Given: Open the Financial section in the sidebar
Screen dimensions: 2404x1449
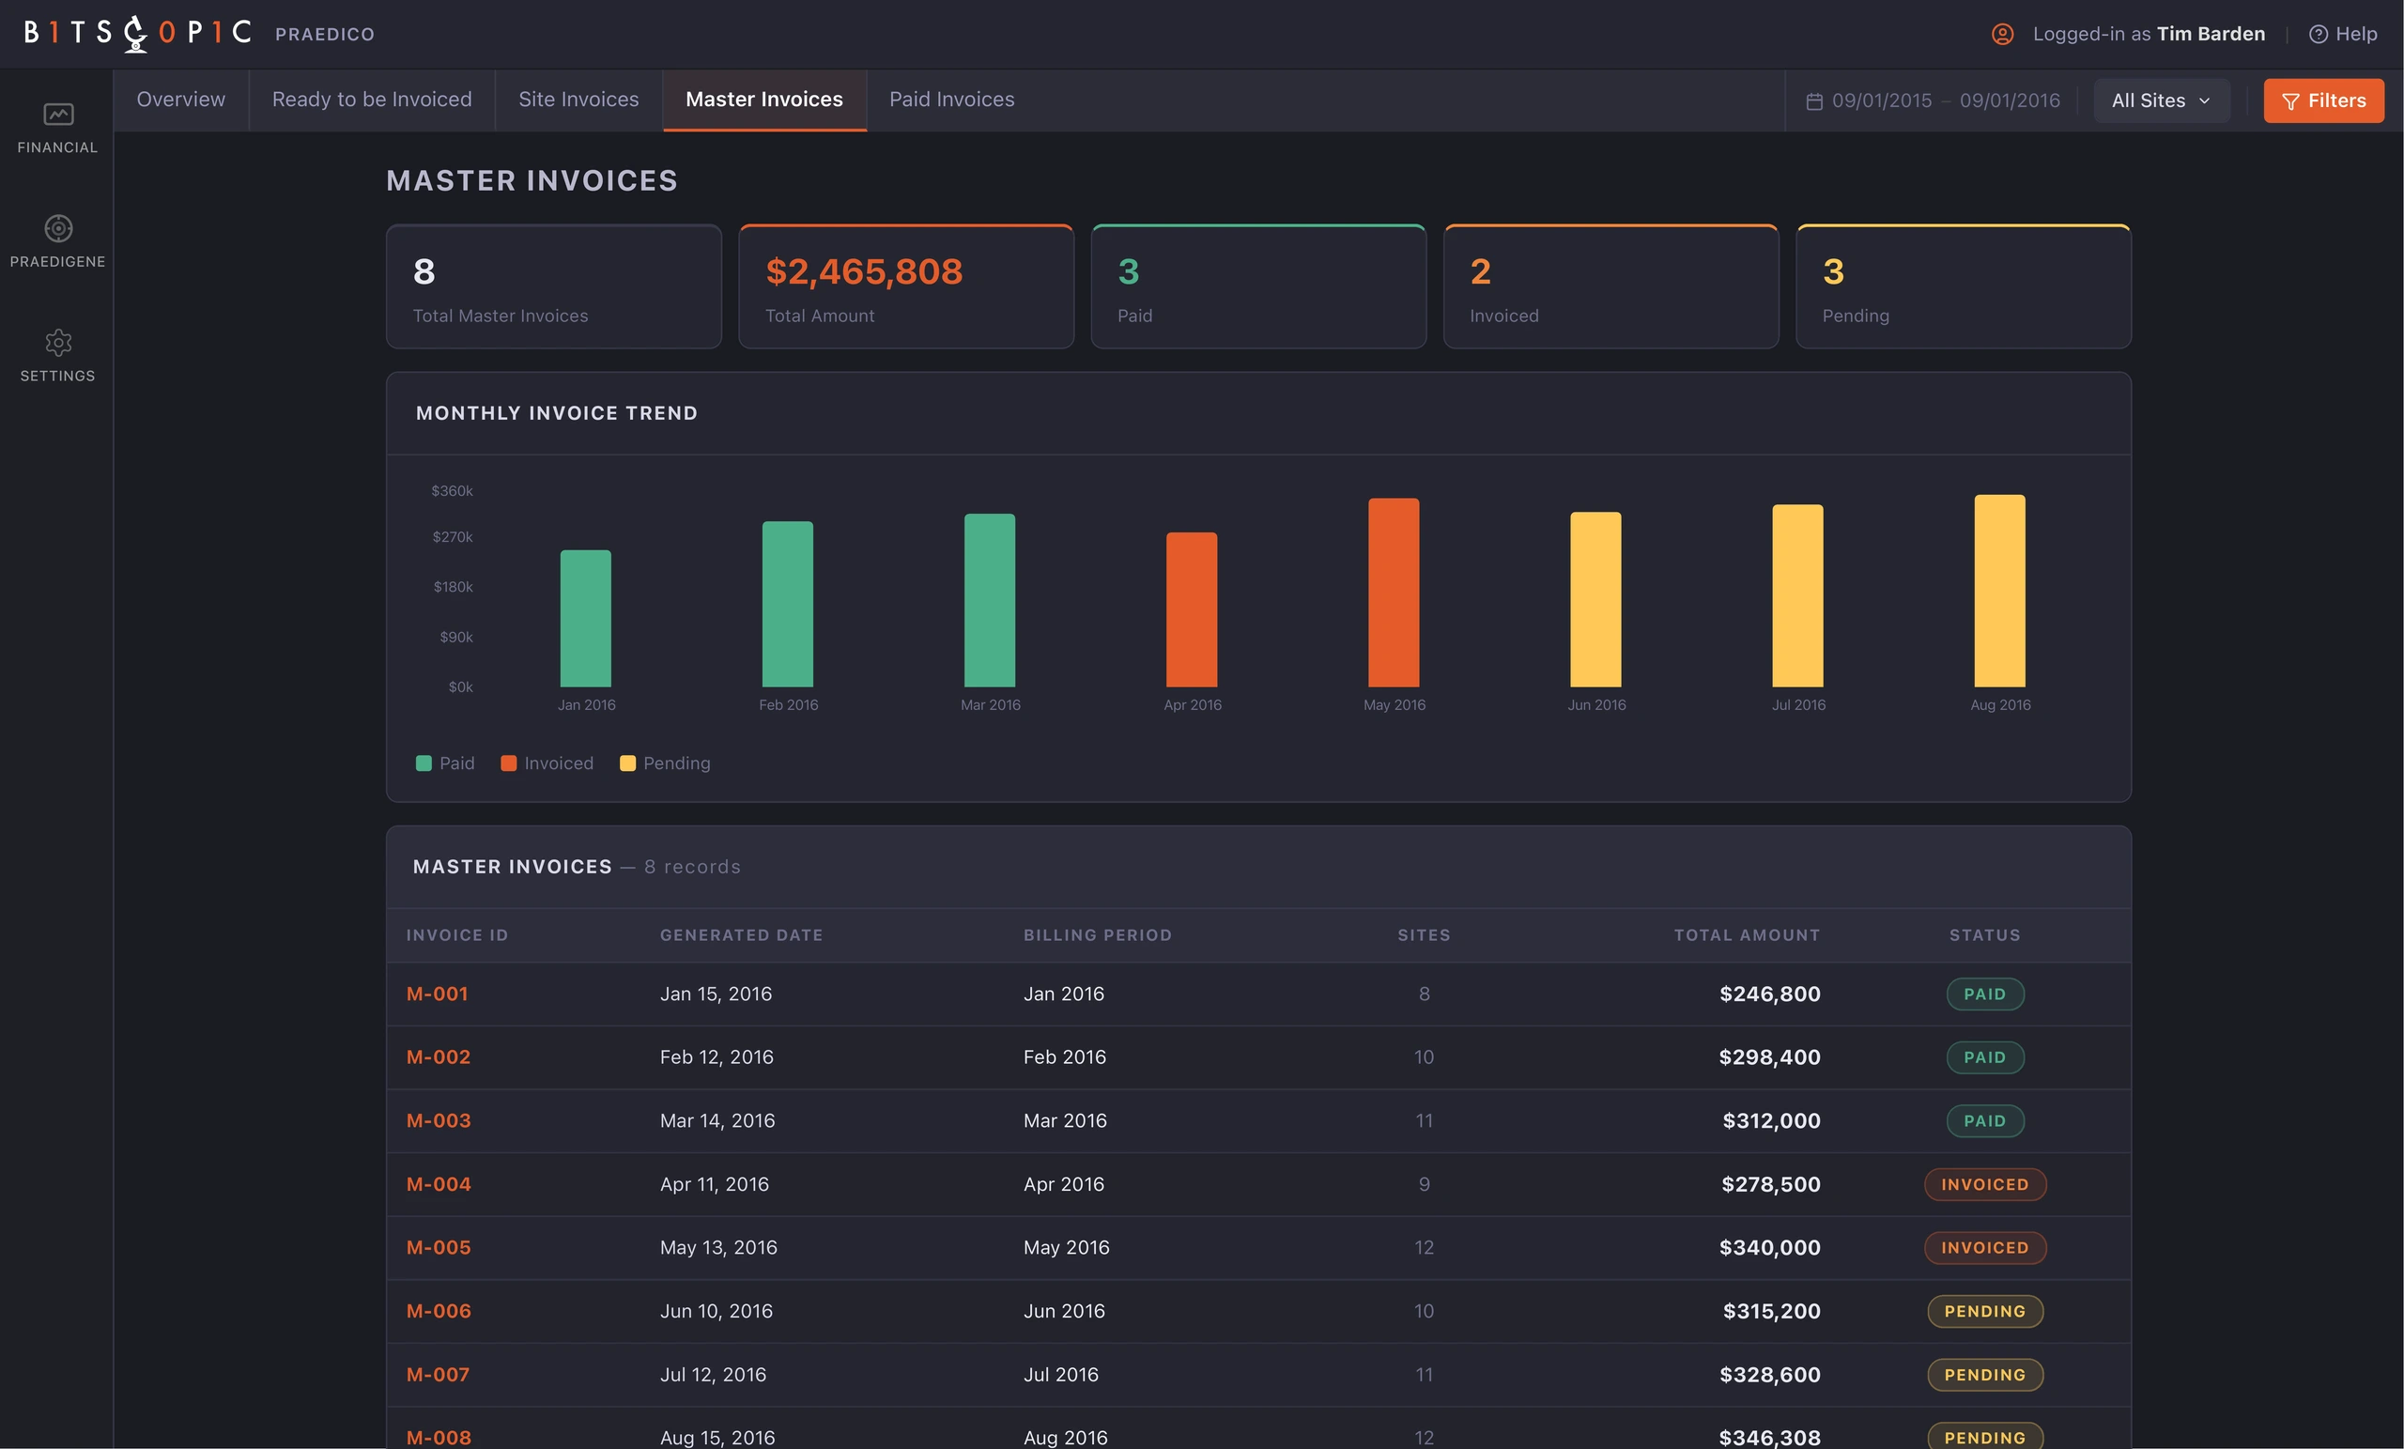Looking at the screenshot, I should [57, 128].
